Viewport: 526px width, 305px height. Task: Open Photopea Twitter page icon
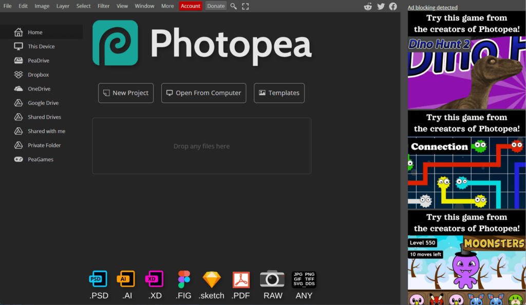point(381,6)
